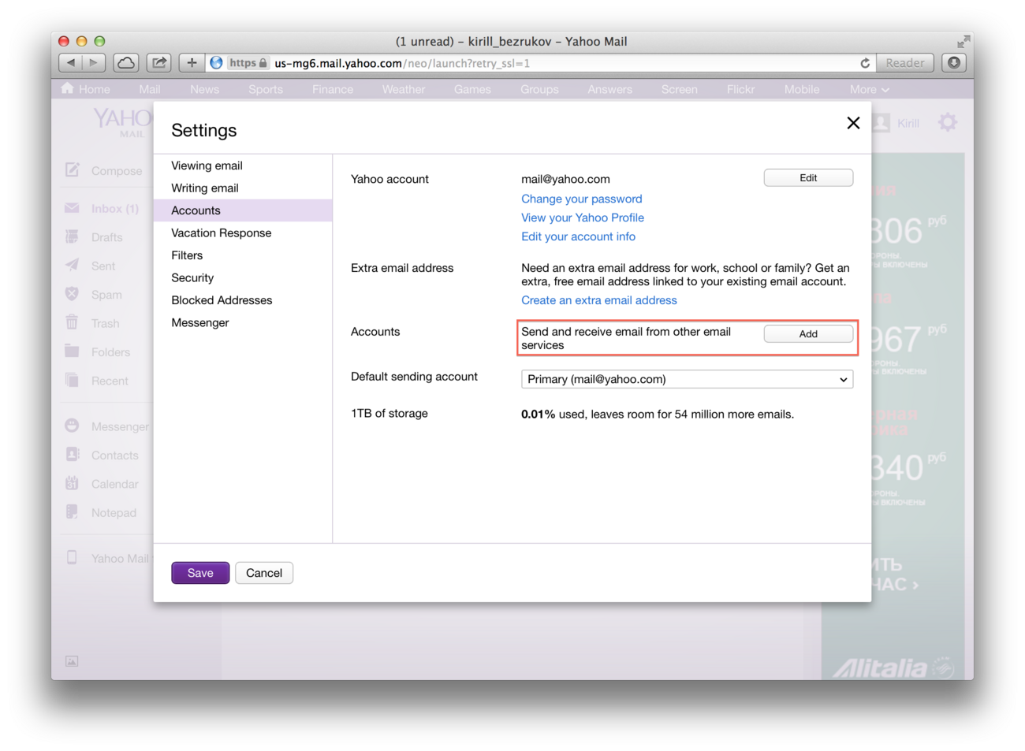Image resolution: width=1025 pixels, height=751 pixels.
Task: Click the gear settings icon near Kirill
Action: point(947,123)
